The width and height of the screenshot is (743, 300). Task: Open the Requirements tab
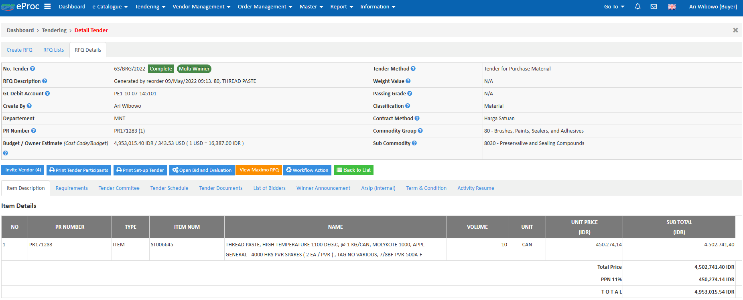72,188
